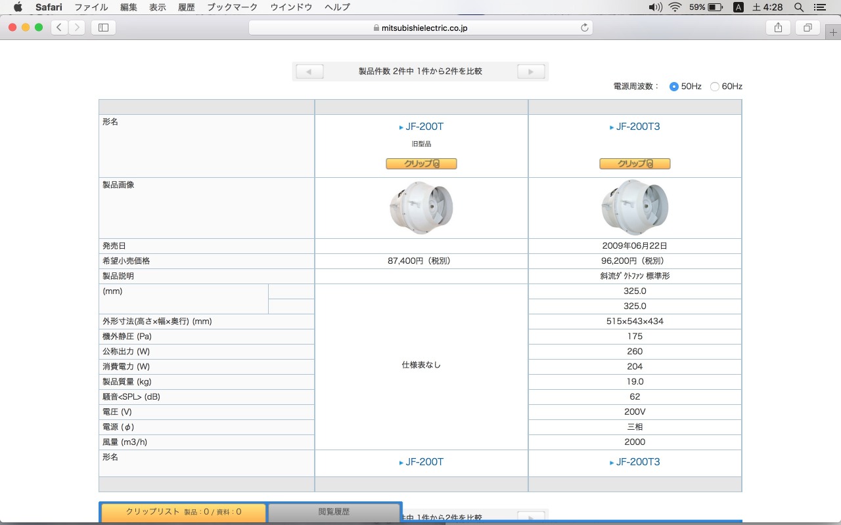Click the 200V voltage value
This screenshot has width=841, height=525.
[x=635, y=412]
